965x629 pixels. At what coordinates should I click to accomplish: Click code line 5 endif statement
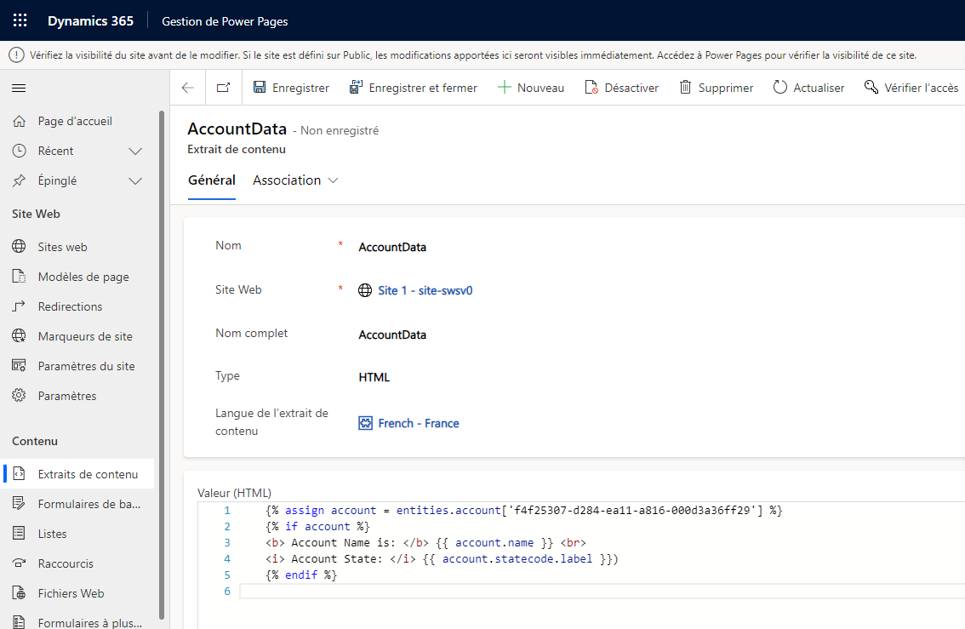point(301,575)
